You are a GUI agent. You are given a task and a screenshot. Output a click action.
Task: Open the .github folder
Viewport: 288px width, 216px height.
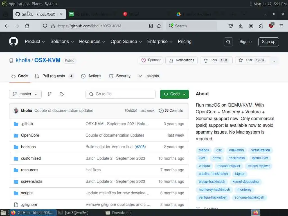point(27,124)
